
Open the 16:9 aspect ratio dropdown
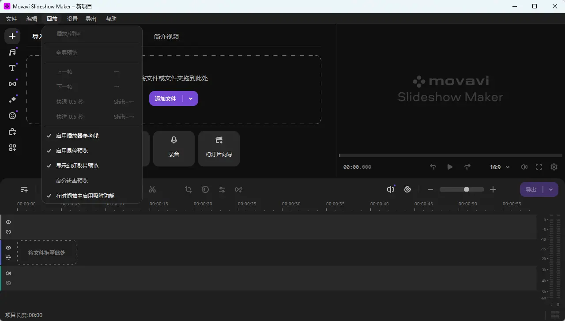point(500,167)
